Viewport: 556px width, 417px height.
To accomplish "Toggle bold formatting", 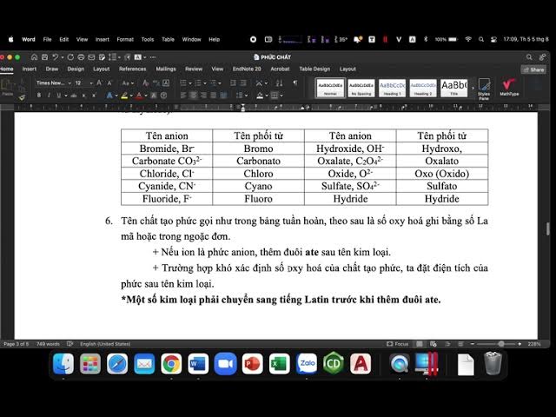I will tap(39, 96).
